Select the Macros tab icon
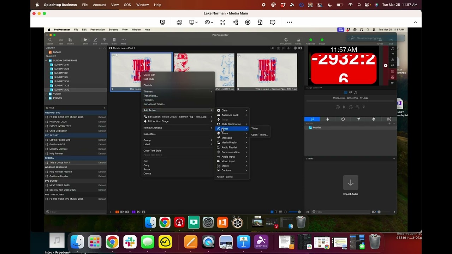Screen dimensions: 452x254 pos(389,119)
